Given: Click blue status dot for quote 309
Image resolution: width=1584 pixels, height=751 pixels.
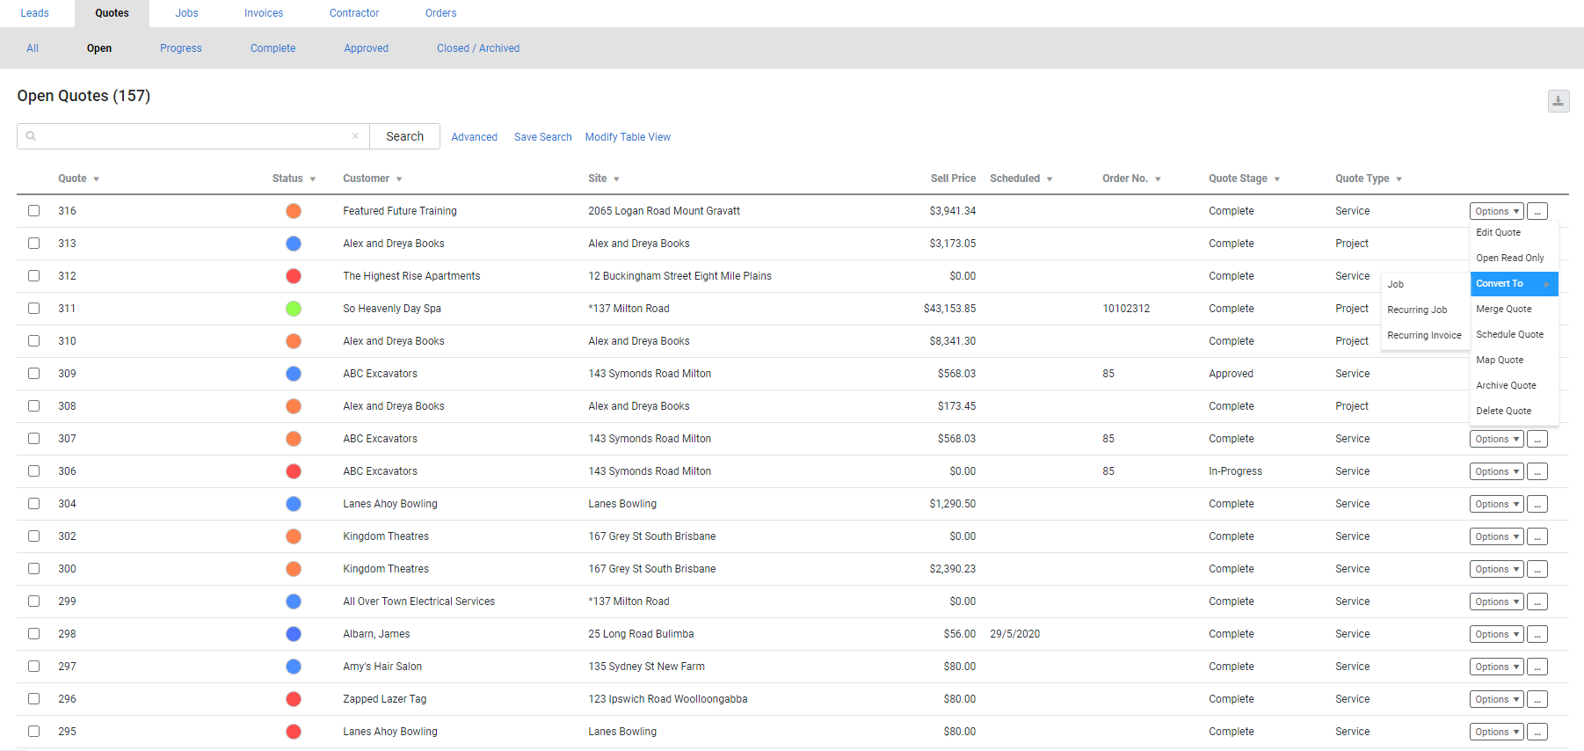Looking at the screenshot, I should point(294,374).
